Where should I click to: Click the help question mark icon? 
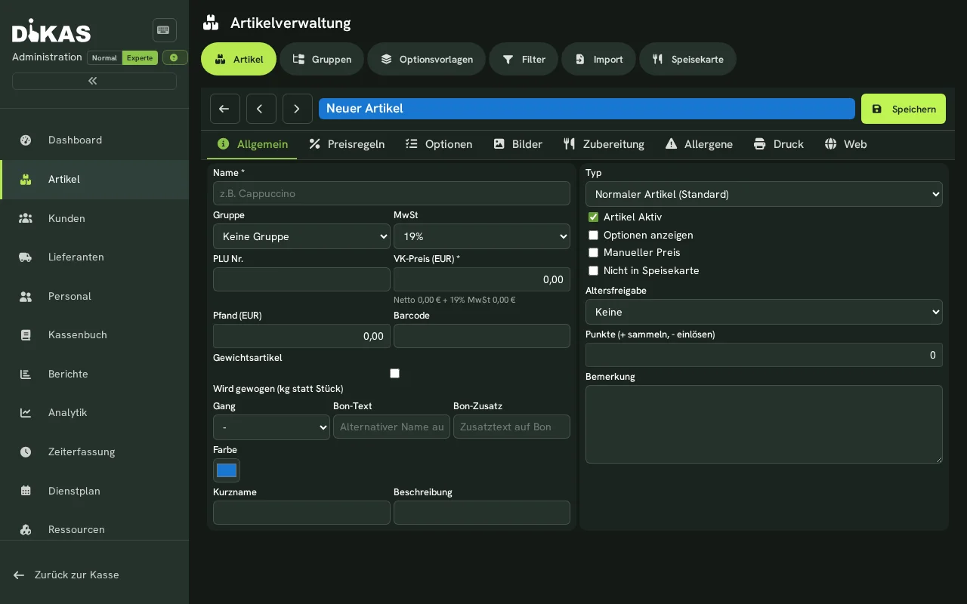[175, 57]
